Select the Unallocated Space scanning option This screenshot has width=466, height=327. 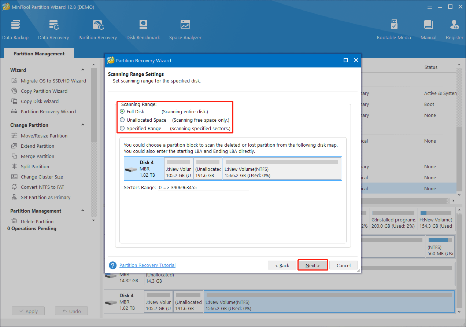[x=122, y=120]
